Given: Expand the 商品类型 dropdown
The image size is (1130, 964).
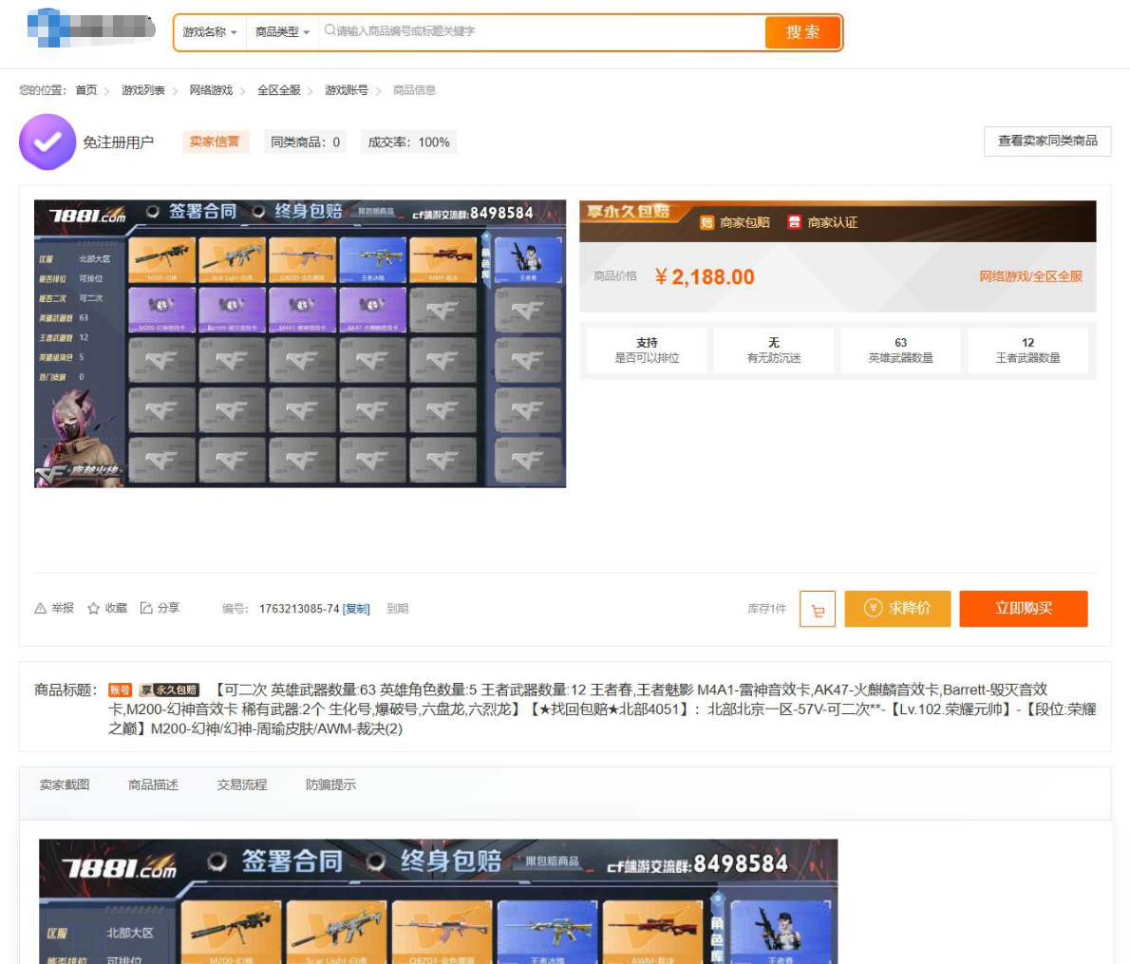Looking at the screenshot, I should pyautogui.click(x=282, y=32).
